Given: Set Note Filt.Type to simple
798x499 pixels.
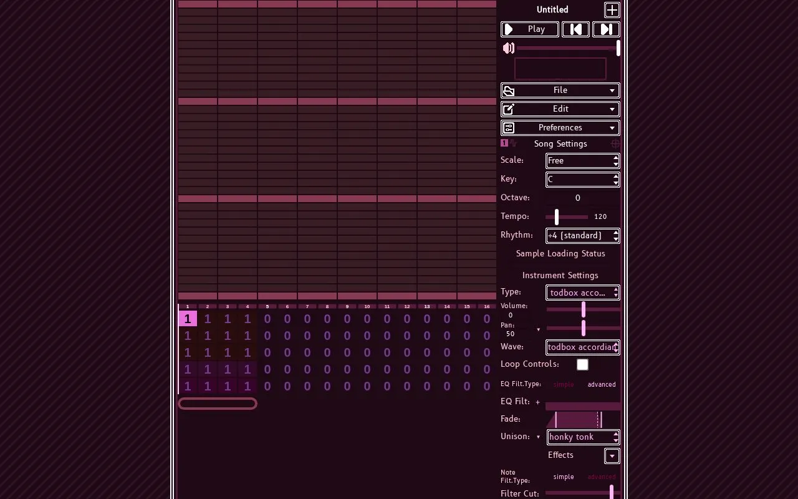Looking at the screenshot, I should pos(564,477).
